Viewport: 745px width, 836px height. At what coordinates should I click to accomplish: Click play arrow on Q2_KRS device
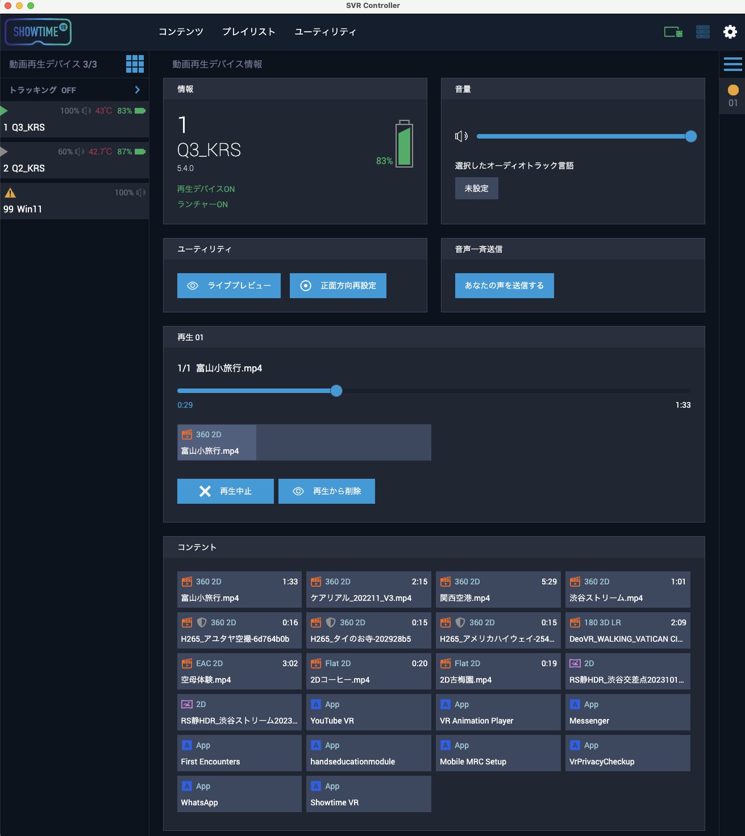click(4, 151)
